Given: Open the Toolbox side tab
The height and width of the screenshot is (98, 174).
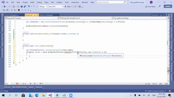Looking at the screenshot, I should (2, 29).
